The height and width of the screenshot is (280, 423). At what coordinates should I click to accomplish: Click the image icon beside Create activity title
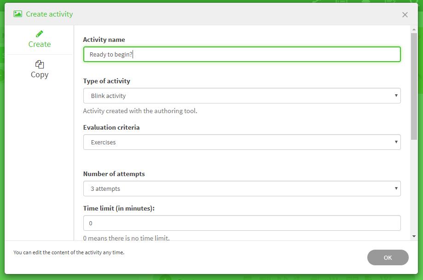[18, 14]
